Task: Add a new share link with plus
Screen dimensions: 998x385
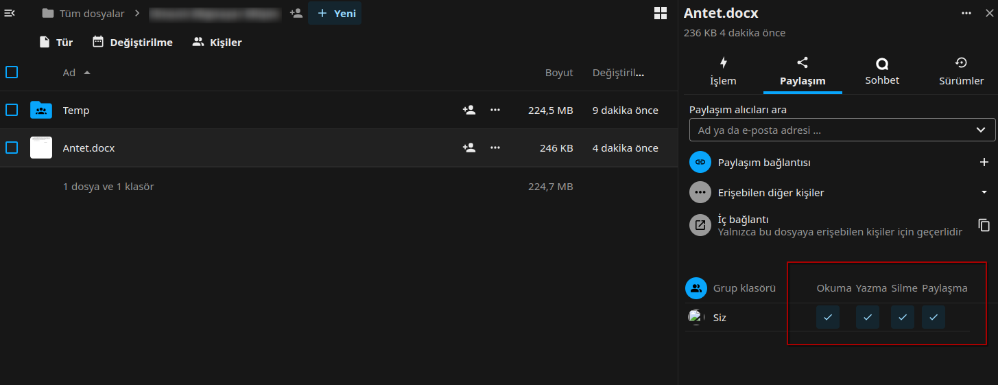Action: coord(984,163)
